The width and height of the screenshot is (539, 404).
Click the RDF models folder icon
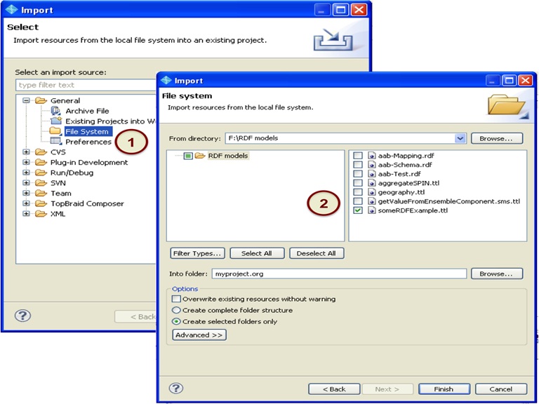[x=199, y=156]
